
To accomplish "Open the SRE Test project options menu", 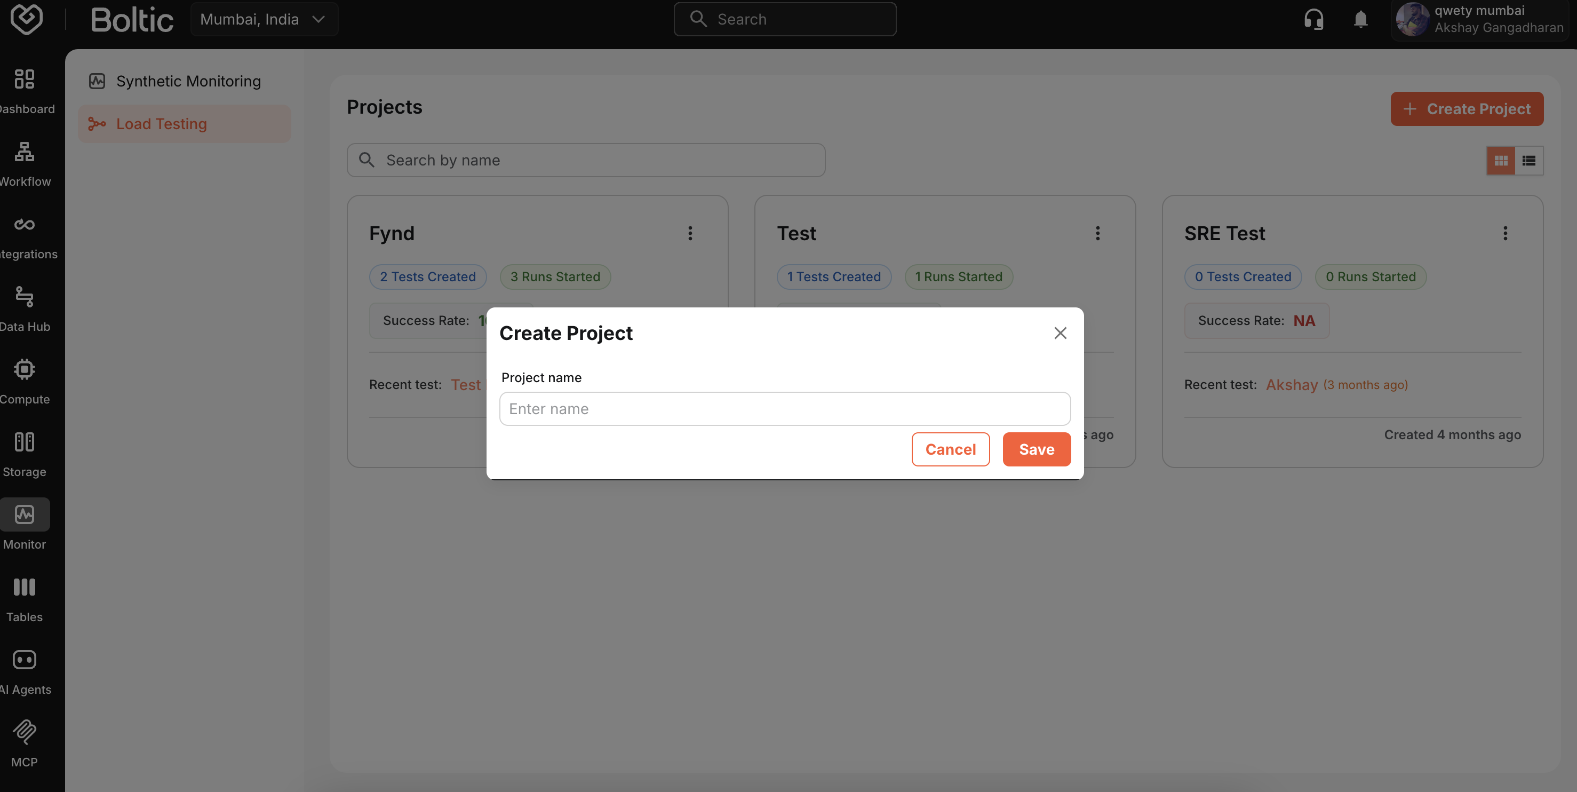I will [x=1506, y=233].
